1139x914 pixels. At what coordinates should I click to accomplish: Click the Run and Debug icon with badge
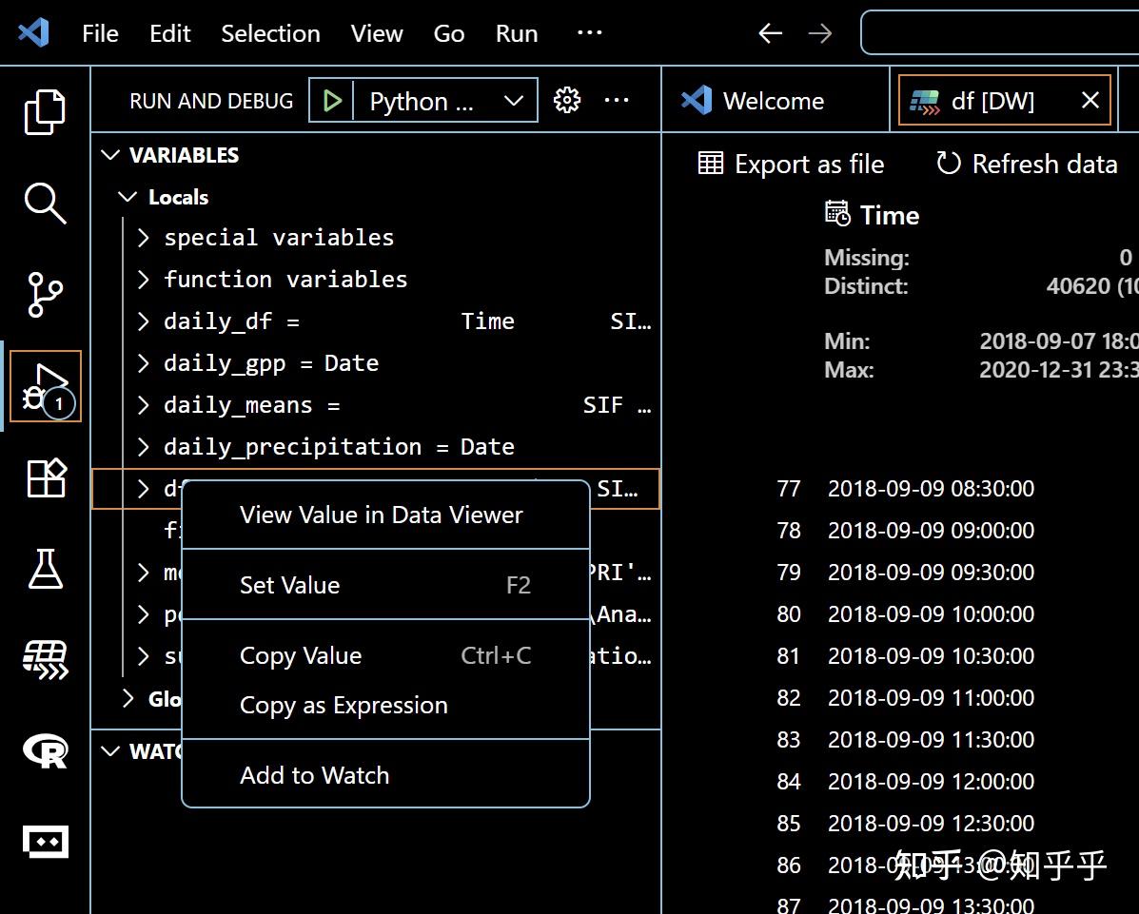click(45, 385)
